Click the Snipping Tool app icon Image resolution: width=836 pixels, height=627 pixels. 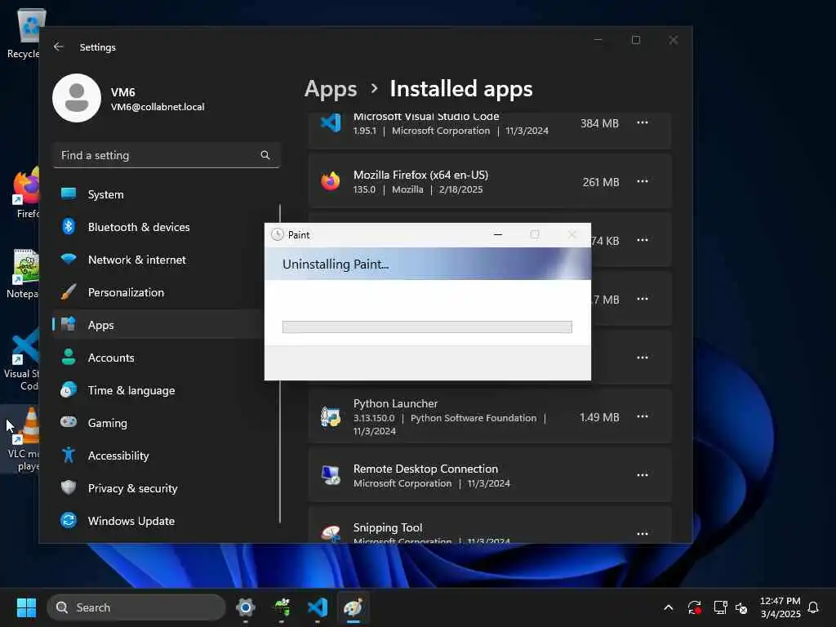pos(331,533)
